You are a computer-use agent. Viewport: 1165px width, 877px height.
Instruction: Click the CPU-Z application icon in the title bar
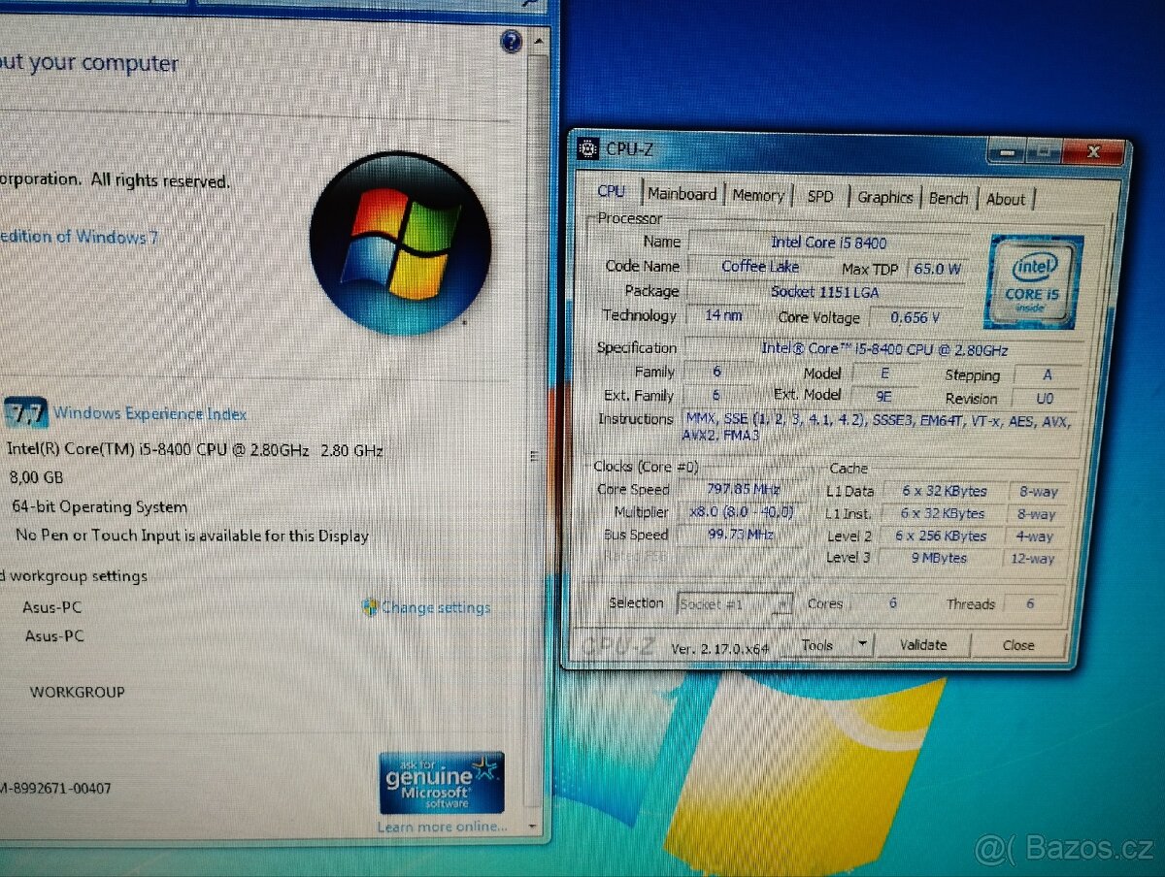587,150
